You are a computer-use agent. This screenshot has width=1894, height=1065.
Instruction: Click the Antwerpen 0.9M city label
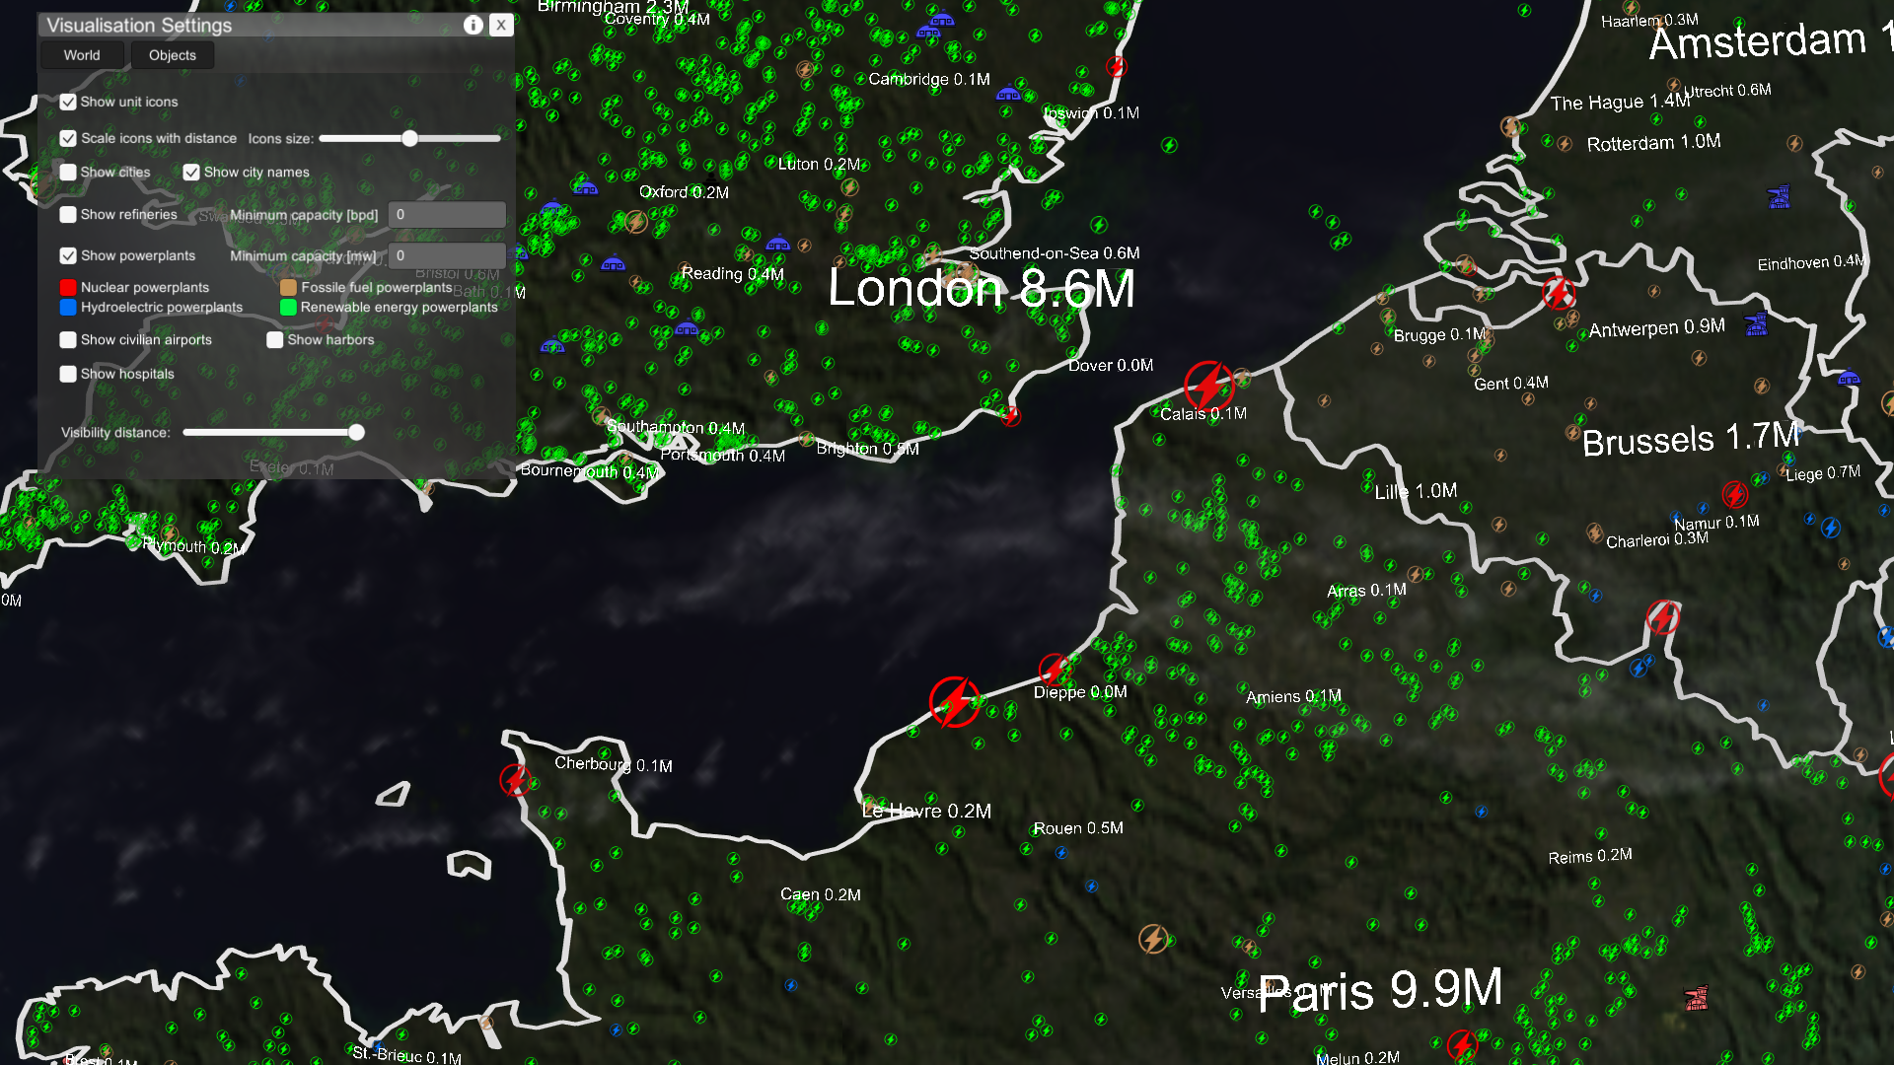pyautogui.click(x=1656, y=328)
